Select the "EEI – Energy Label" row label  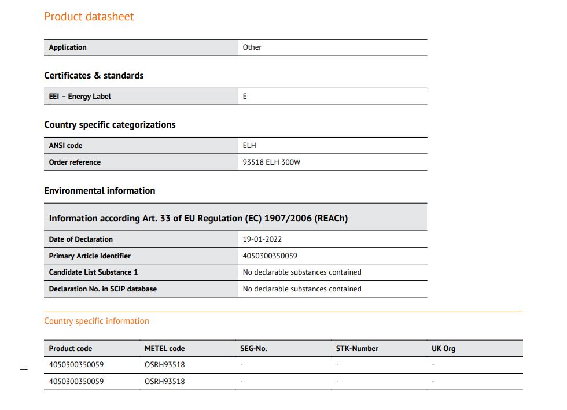(x=80, y=97)
